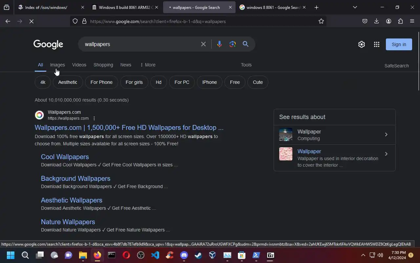Open the Firefox tracking protection shield
The image size is (420, 263).
coord(75,21)
